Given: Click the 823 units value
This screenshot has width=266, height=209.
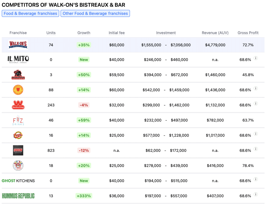Looking at the screenshot, I should point(51,150).
